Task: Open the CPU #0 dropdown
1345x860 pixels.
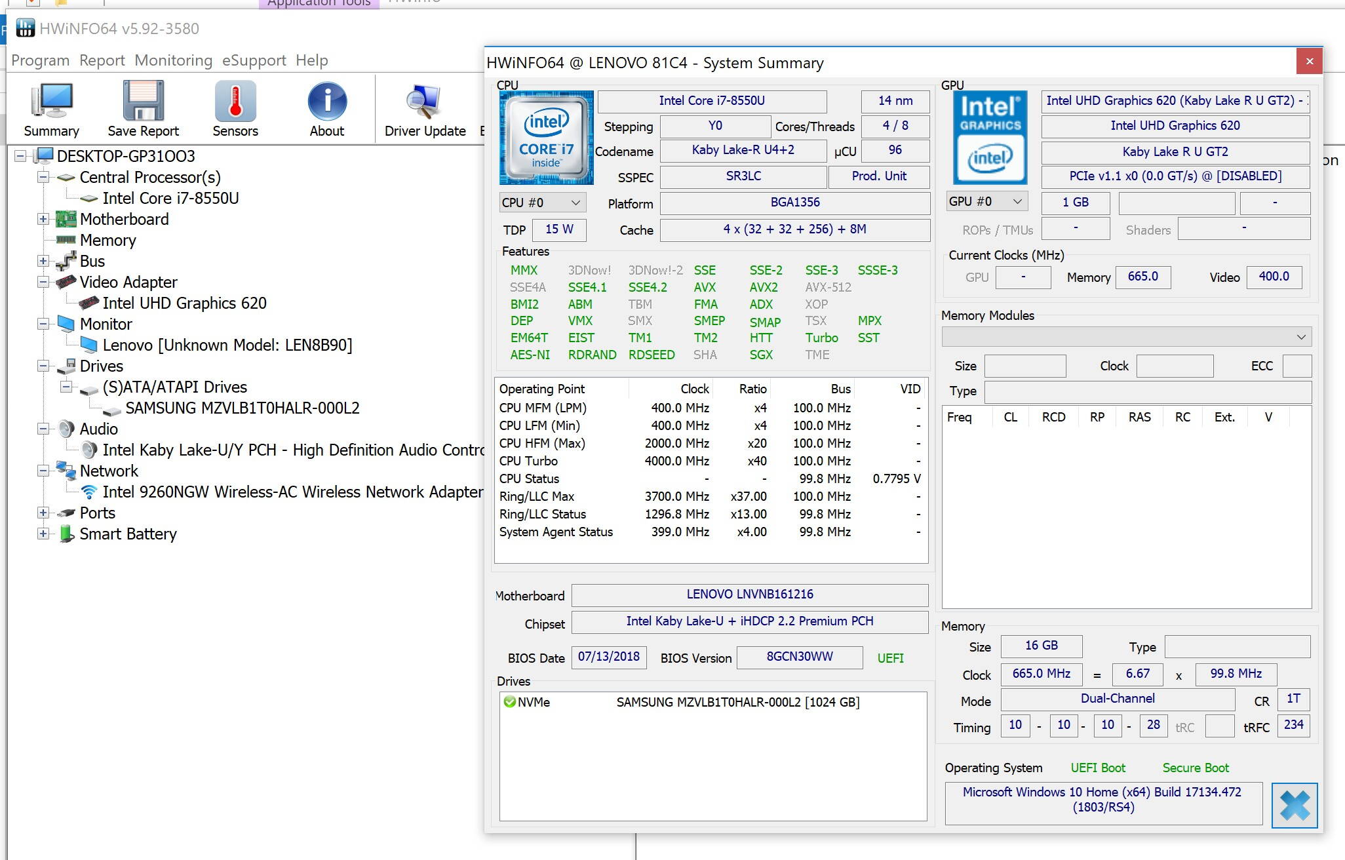Action: click(x=542, y=203)
